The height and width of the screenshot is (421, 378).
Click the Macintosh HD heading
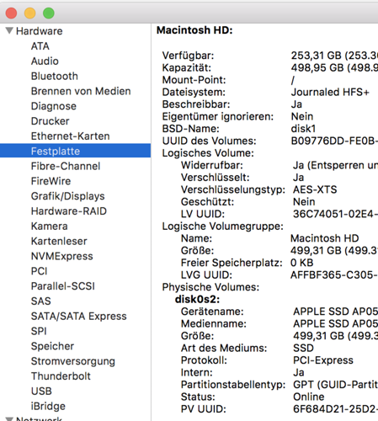click(194, 30)
